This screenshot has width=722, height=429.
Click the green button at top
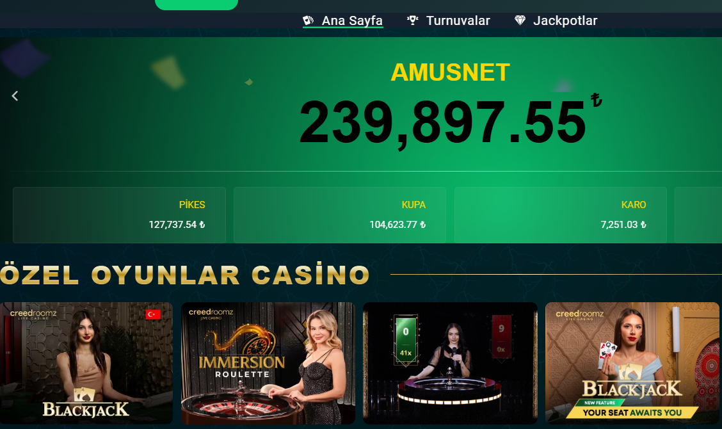(197, 4)
